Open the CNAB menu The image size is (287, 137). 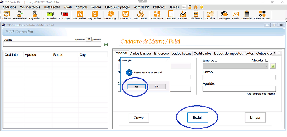68,7
